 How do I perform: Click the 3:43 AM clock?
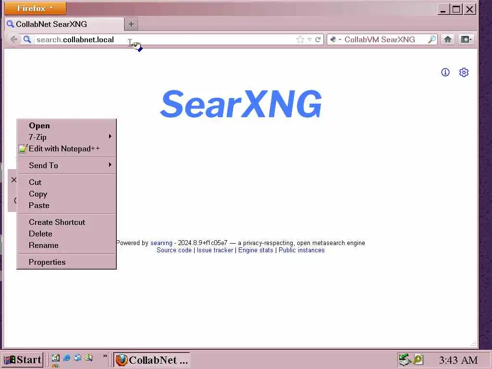(458, 360)
